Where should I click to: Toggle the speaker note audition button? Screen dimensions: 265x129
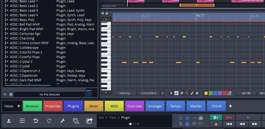coord(197,93)
